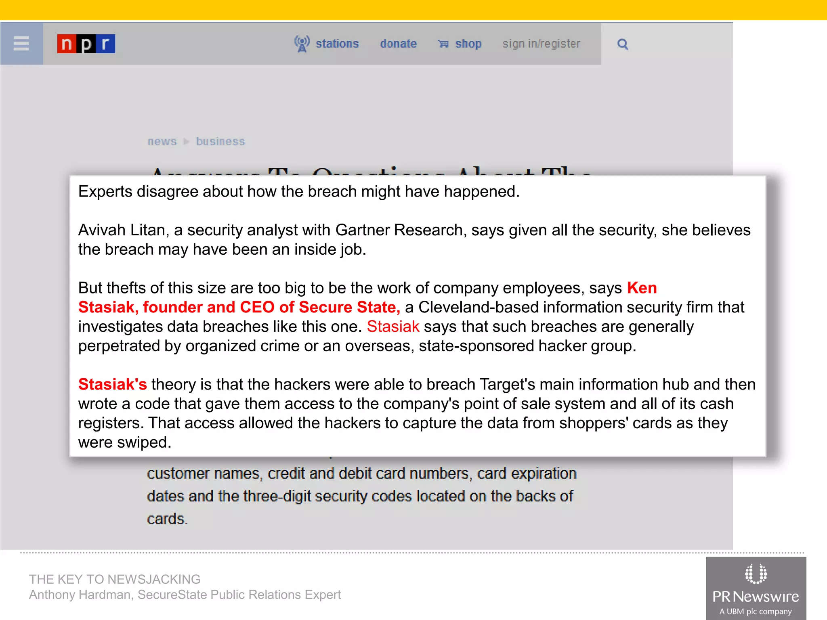Open the donate link
The width and height of the screenshot is (827, 620).
pos(398,44)
